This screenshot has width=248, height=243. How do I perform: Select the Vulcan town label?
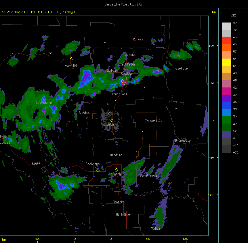pos(156,229)
